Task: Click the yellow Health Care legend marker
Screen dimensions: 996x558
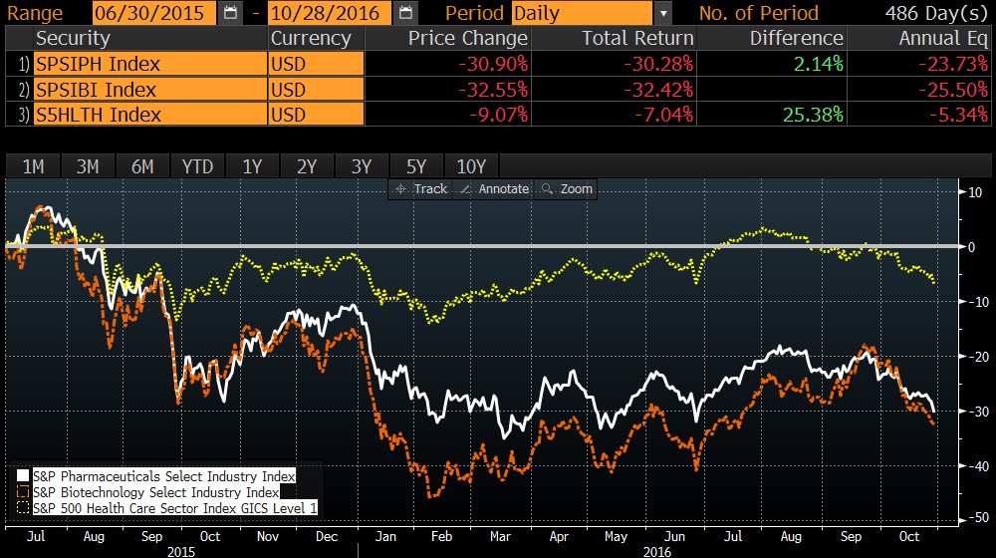Action: (x=23, y=509)
